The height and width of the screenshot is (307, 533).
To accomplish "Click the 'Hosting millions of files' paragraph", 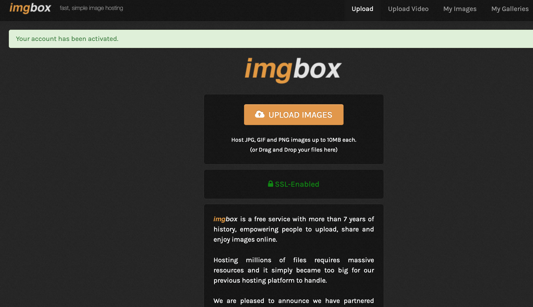I will (294, 270).
